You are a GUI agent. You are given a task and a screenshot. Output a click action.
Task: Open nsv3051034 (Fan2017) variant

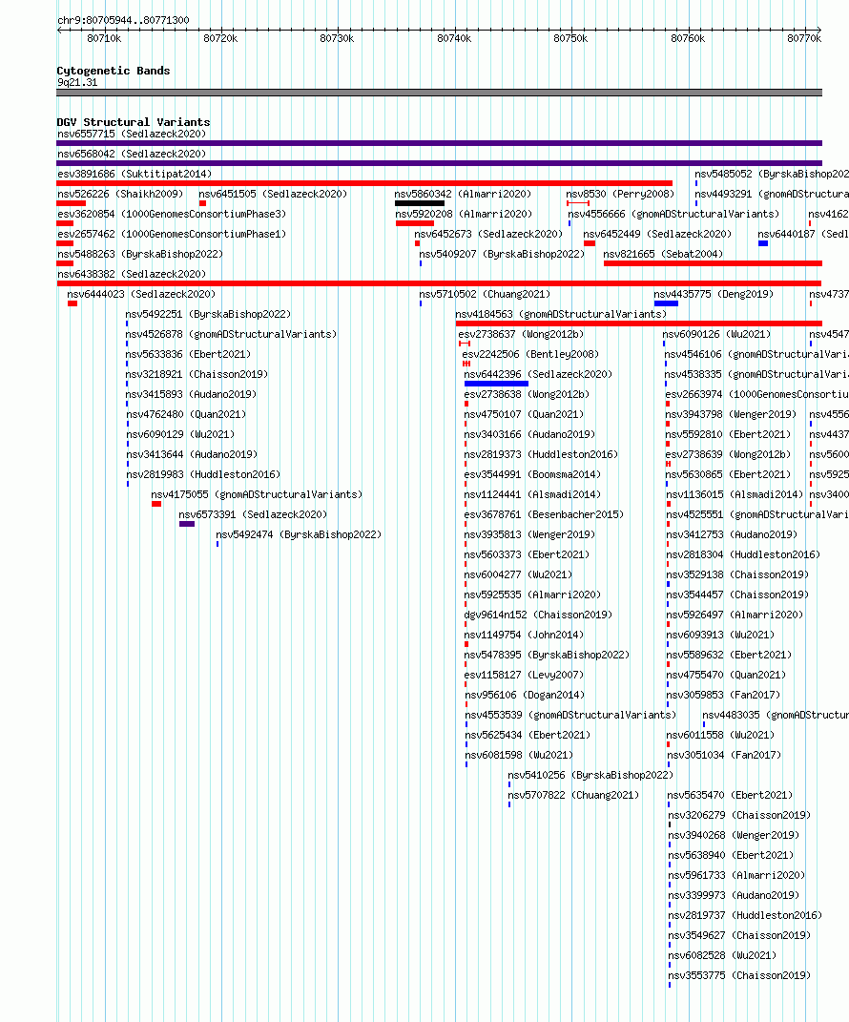[x=724, y=755]
